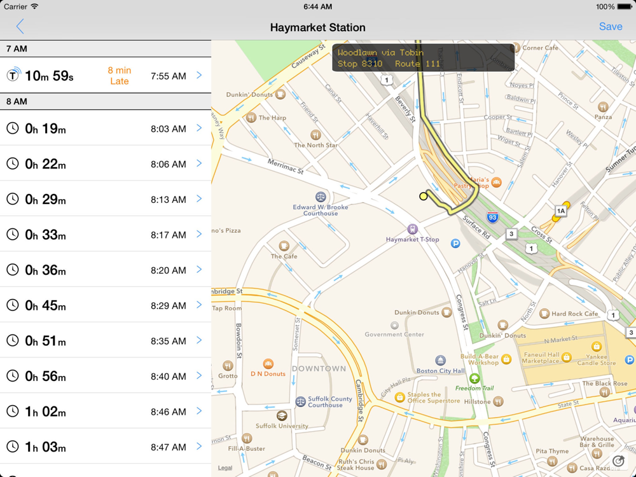Viewport: 636px width, 477px height.
Task: Click the clock icon for 0h 22m
Action: coord(13,163)
